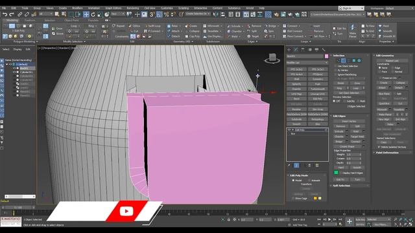Click Show End Result toggle under modifier stack

coord(296,166)
